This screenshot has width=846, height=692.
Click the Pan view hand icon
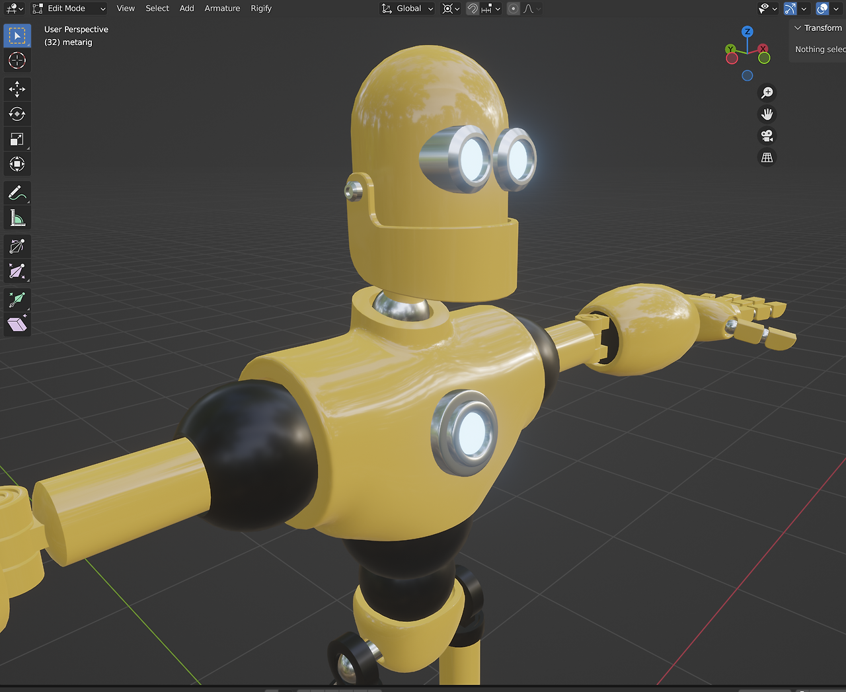[767, 114]
